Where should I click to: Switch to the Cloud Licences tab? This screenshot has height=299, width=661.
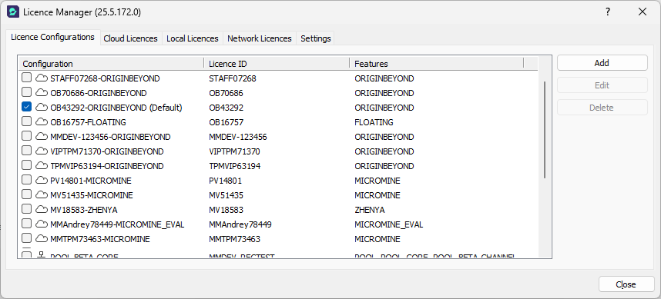click(131, 38)
